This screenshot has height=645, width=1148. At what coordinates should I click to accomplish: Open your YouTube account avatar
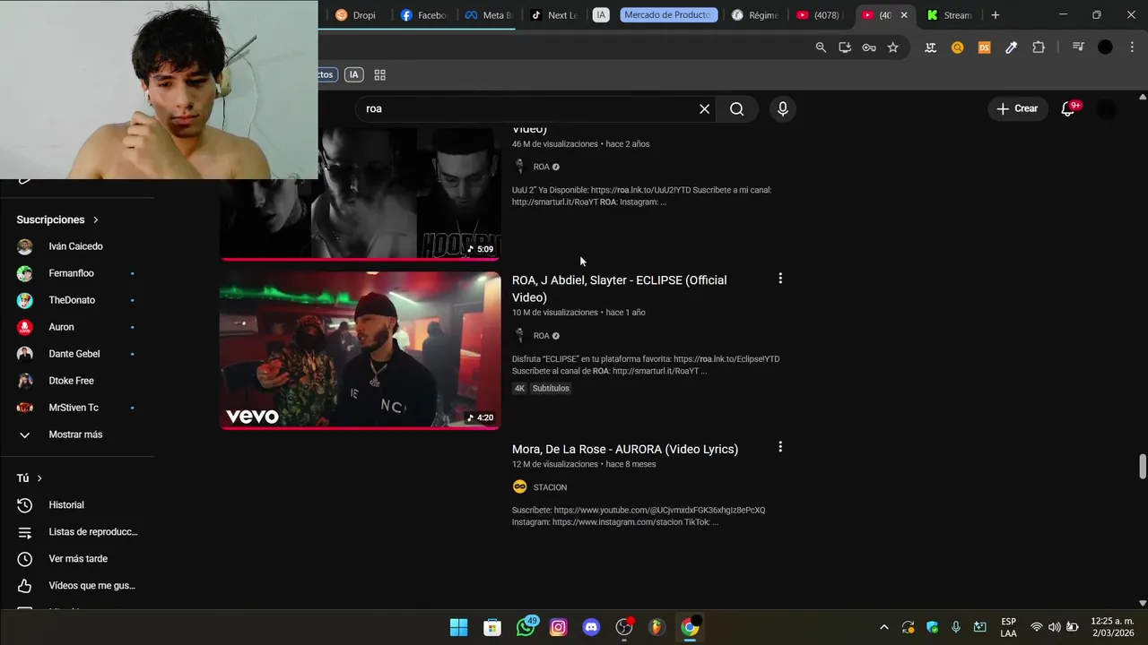pos(1107,108)
